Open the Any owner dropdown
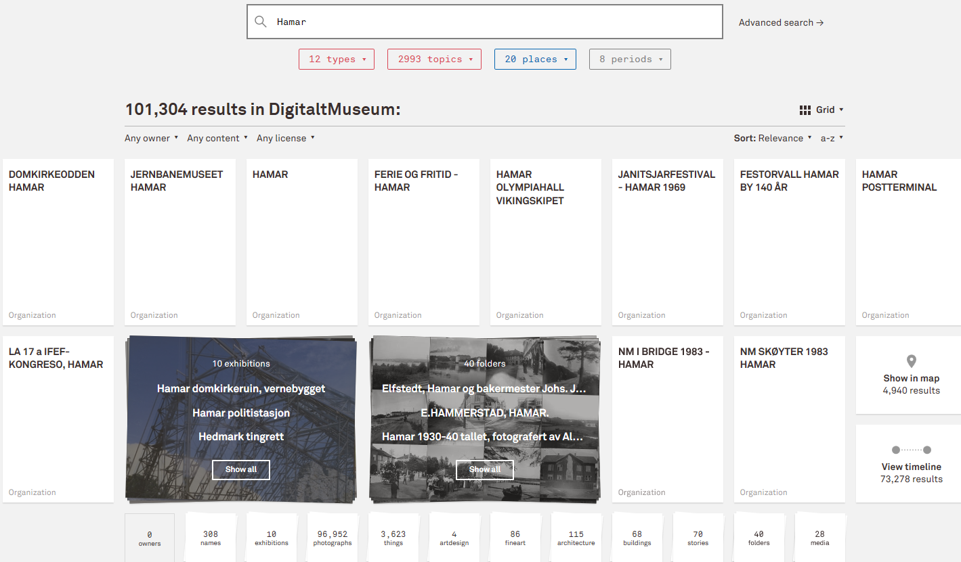 tap(151, 138)
